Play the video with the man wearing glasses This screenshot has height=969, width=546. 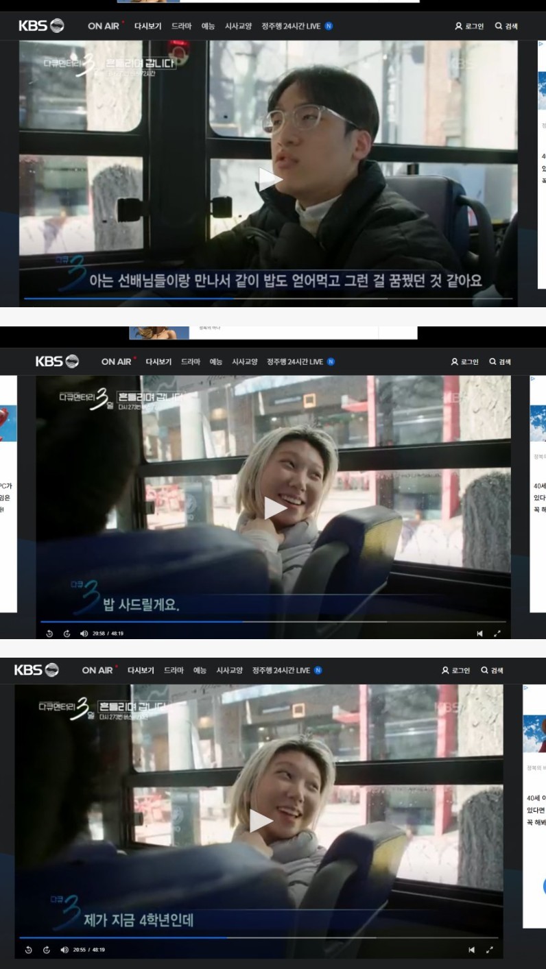(x=269, y=180)
